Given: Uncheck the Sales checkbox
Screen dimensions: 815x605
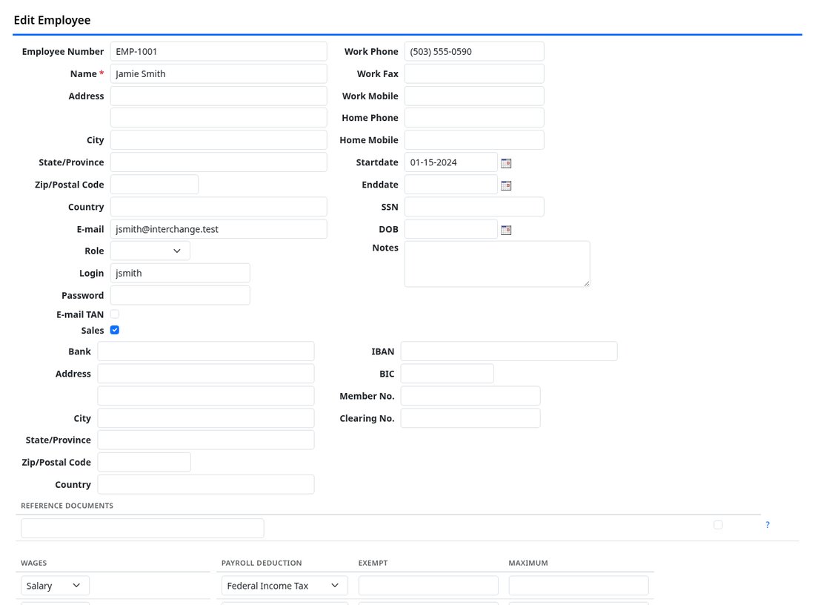Looking at the screenshot, I should point(115,330).
